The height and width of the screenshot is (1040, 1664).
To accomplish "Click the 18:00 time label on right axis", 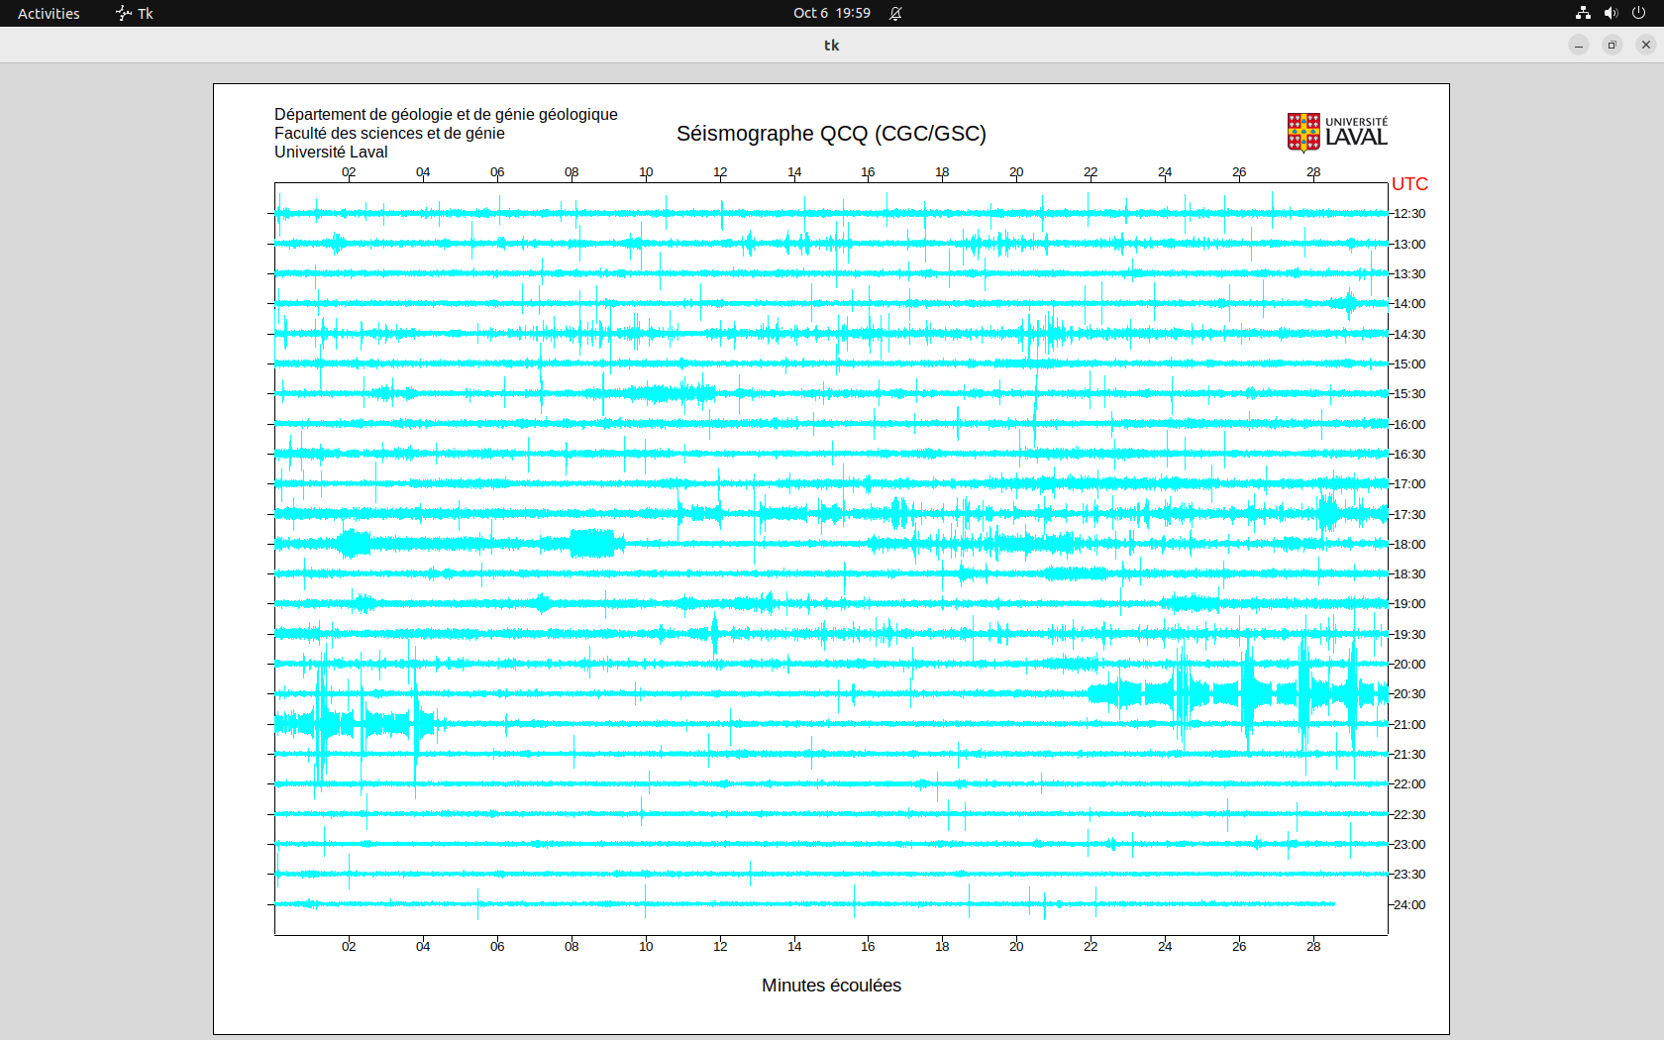I will 1409,545.
